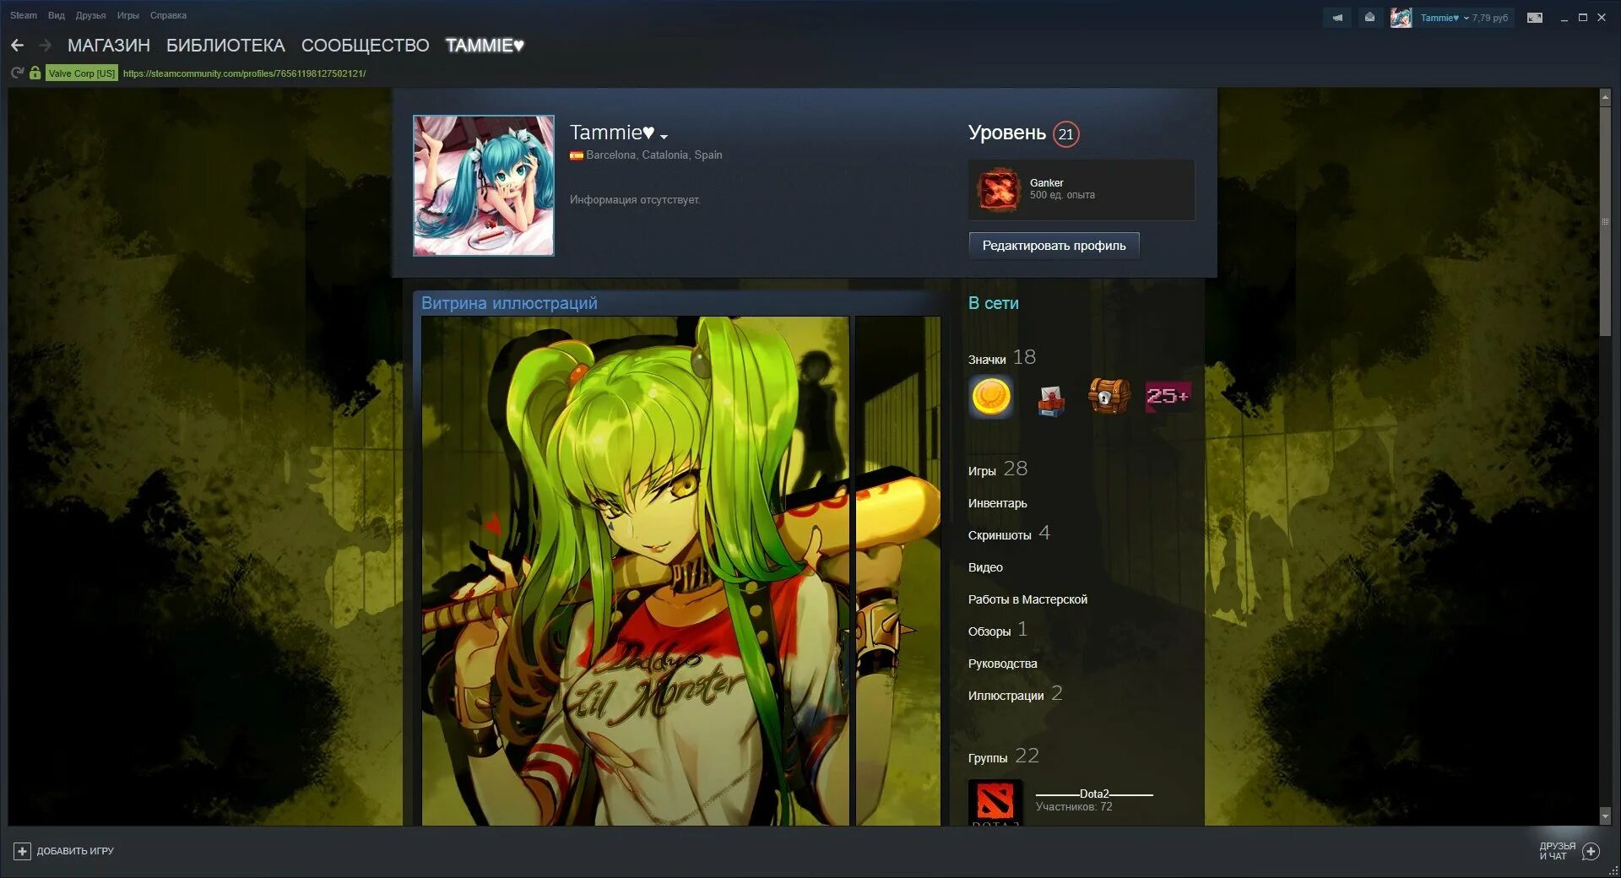The width and height of the screenshot is (1621, 878).
Task: Click the Уровень level heading
Action: pyautogui.click(x=1006, y=133)
